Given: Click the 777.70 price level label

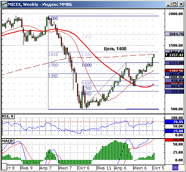Looking at the screenshot, I should 174,92.
